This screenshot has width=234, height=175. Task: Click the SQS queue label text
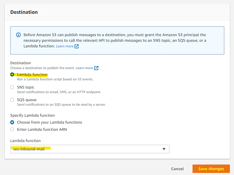point(27,100)
